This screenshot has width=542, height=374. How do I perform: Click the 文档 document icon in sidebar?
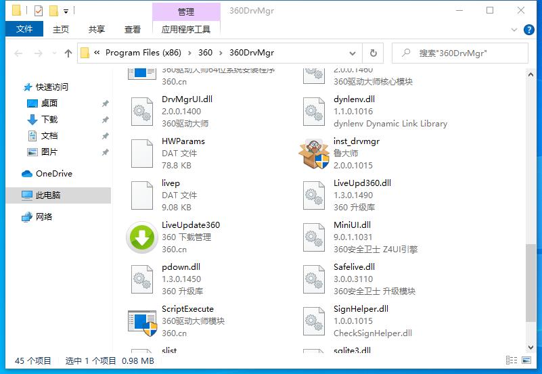point(32,136)
